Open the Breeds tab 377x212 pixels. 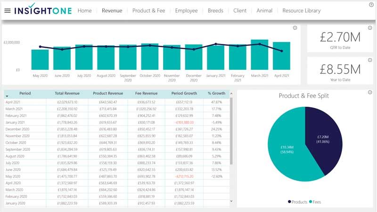(215, 10)
